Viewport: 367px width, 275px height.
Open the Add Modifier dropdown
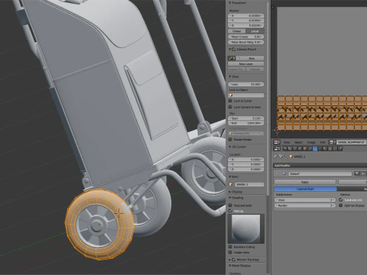pos(320,166)
